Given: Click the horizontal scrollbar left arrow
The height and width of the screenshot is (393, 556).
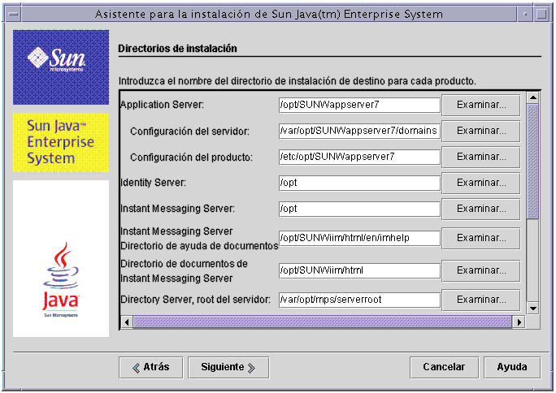Looking at the screenshot, I should point(127,322).
